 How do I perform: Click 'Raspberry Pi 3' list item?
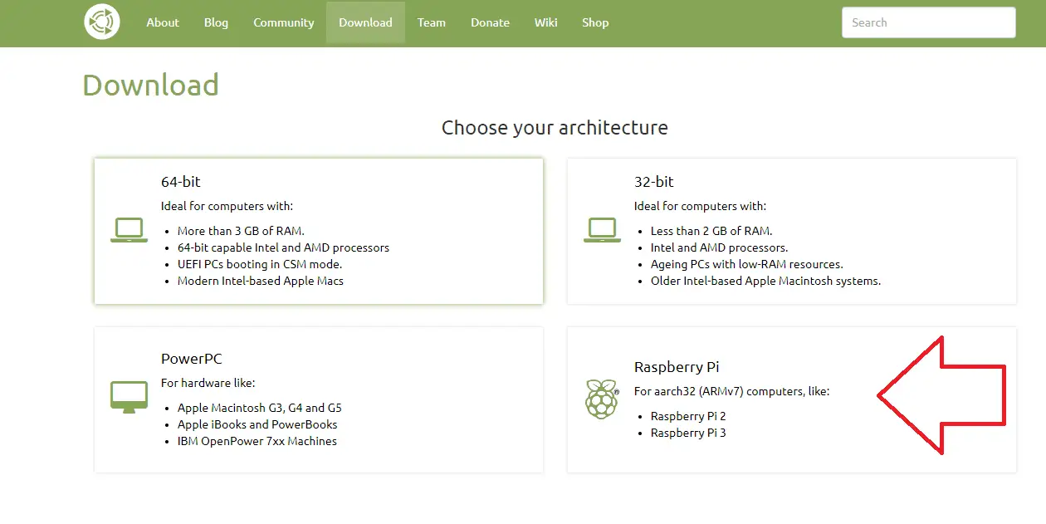click(x=688, y=433)
